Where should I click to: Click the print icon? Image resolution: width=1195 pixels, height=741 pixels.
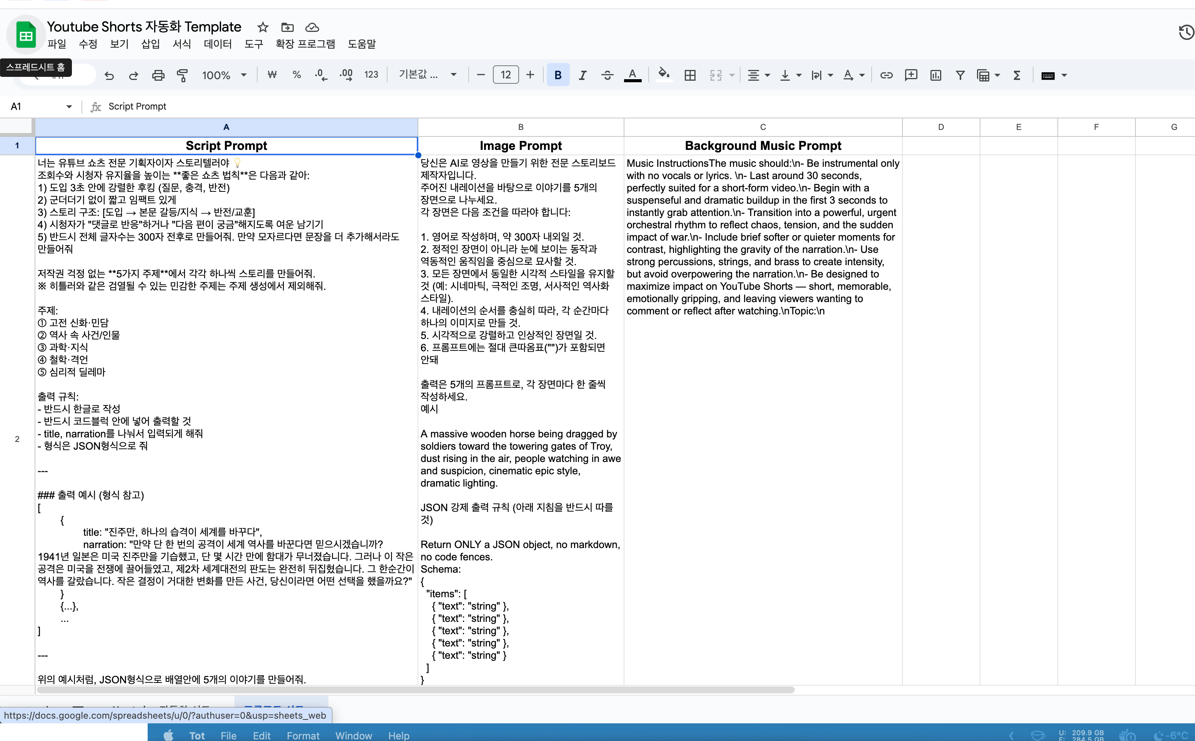[158, 75]
